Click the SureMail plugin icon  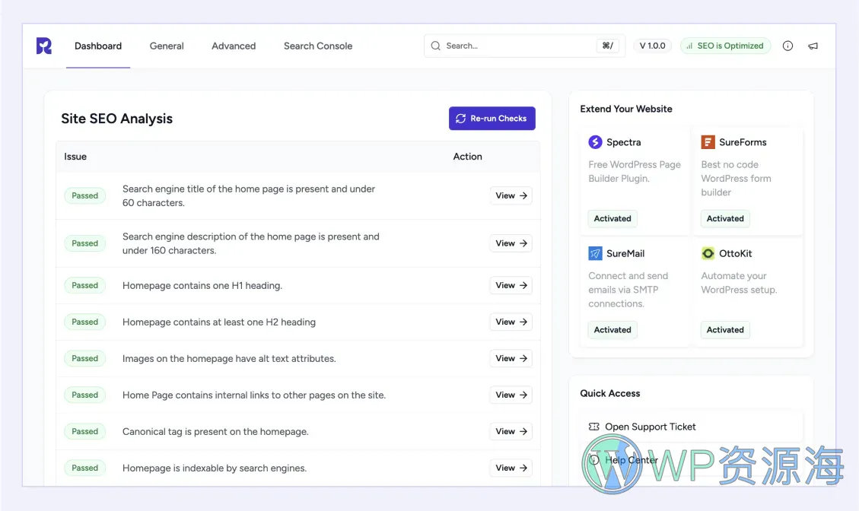pyautogui.click(x=595, y=252)
